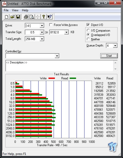Image resolution: width=123 pixels, height=158 pixels.
Task: Click the read value 52859
Action: coord(112,83)
